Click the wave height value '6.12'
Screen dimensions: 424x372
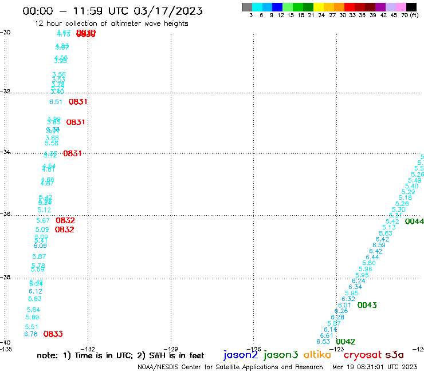point(36,291)
